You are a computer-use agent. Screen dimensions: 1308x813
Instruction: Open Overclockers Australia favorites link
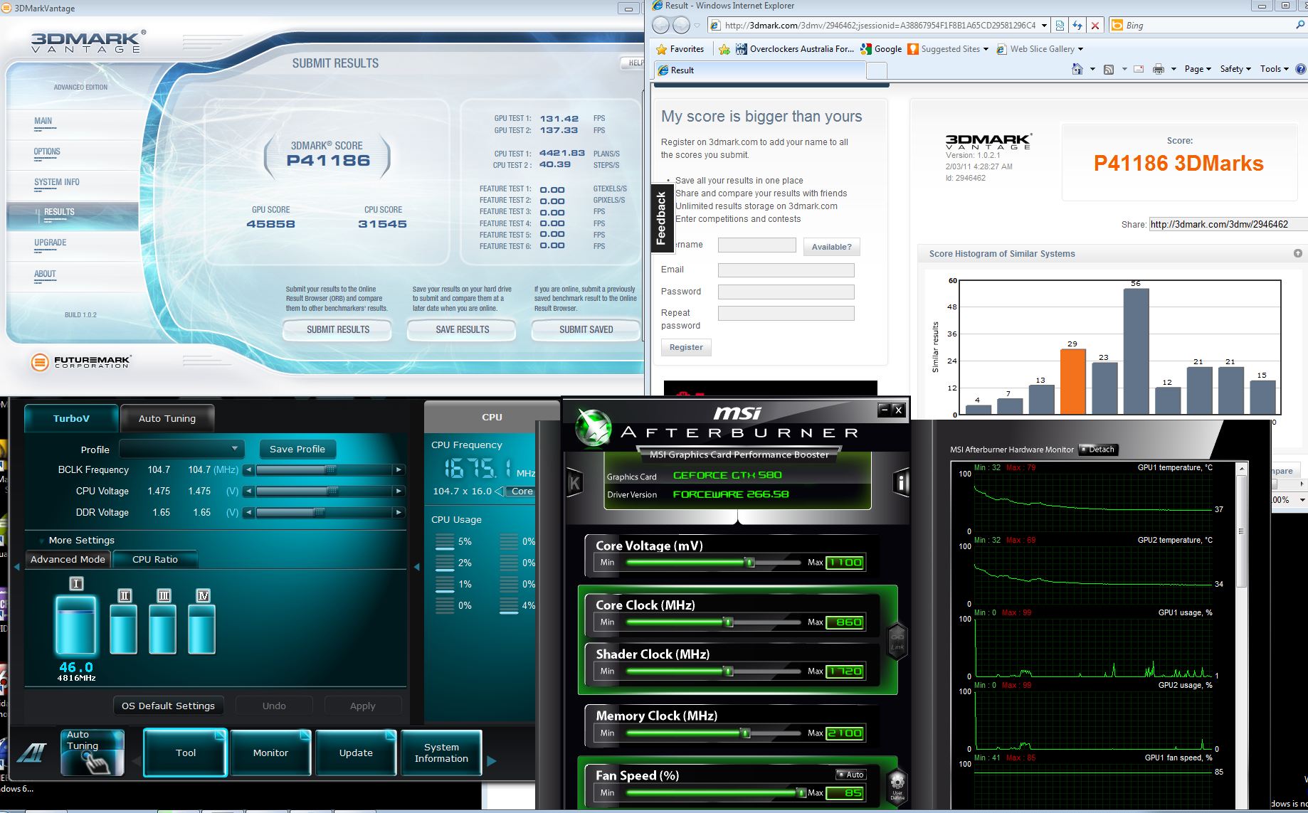coord(794,49)
